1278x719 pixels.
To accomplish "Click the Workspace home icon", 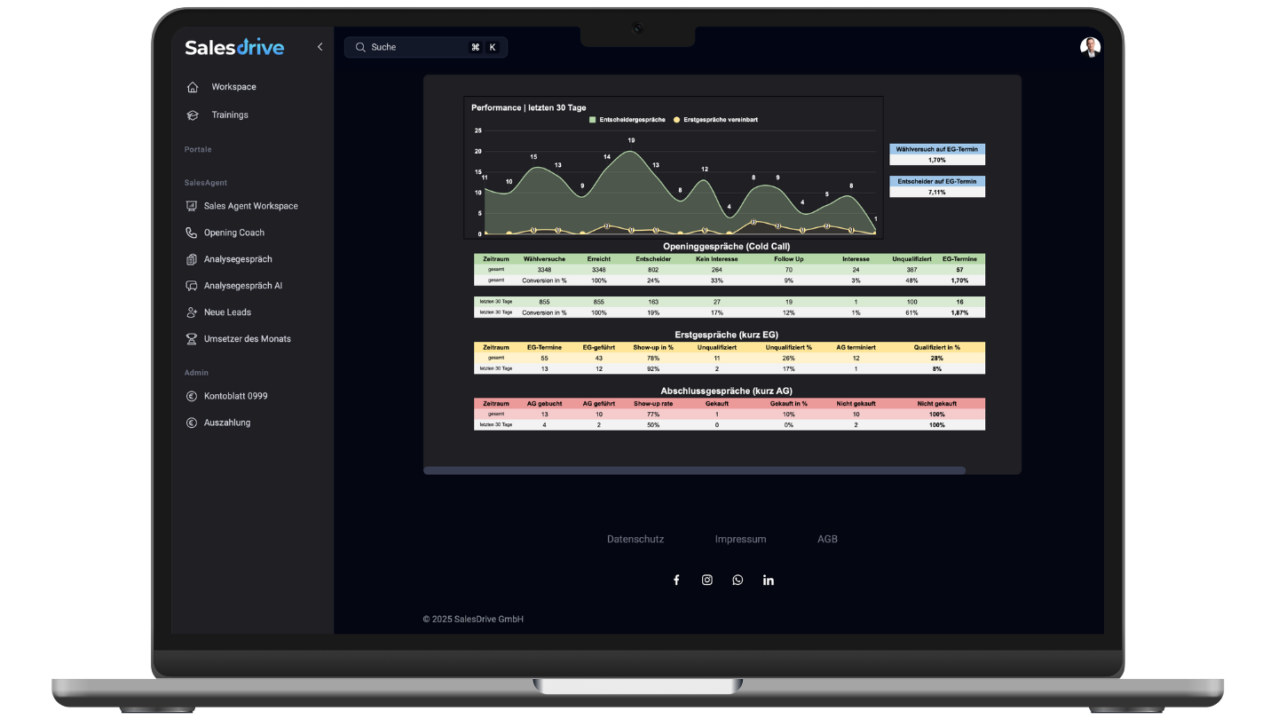I will pyautogui.click(x=193, y=87).
